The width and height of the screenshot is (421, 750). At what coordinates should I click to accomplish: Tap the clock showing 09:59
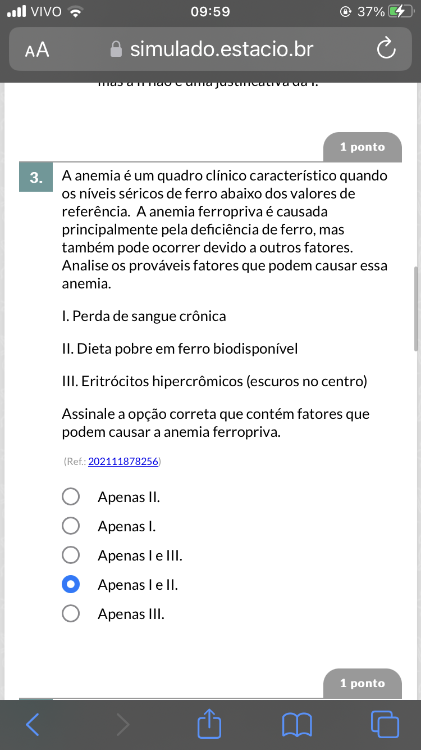coord(210,12)
